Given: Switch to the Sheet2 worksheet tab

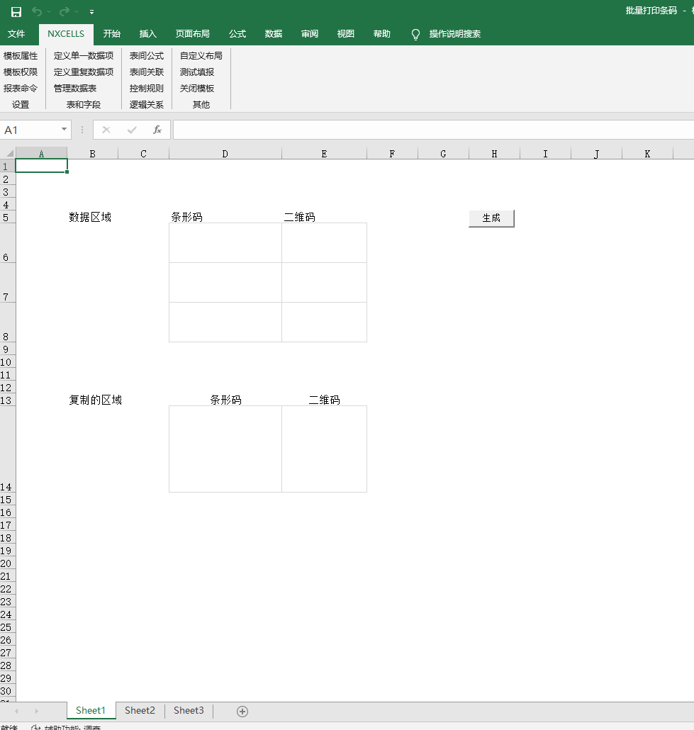Looking at the screenshot, I should (x=140, y=710).
